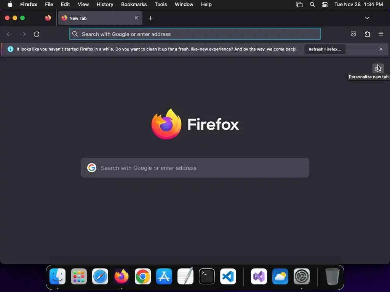The height and width of the screenshot is (292, 390).
Task: Open the Weather app in Dock
Action: 280,276
